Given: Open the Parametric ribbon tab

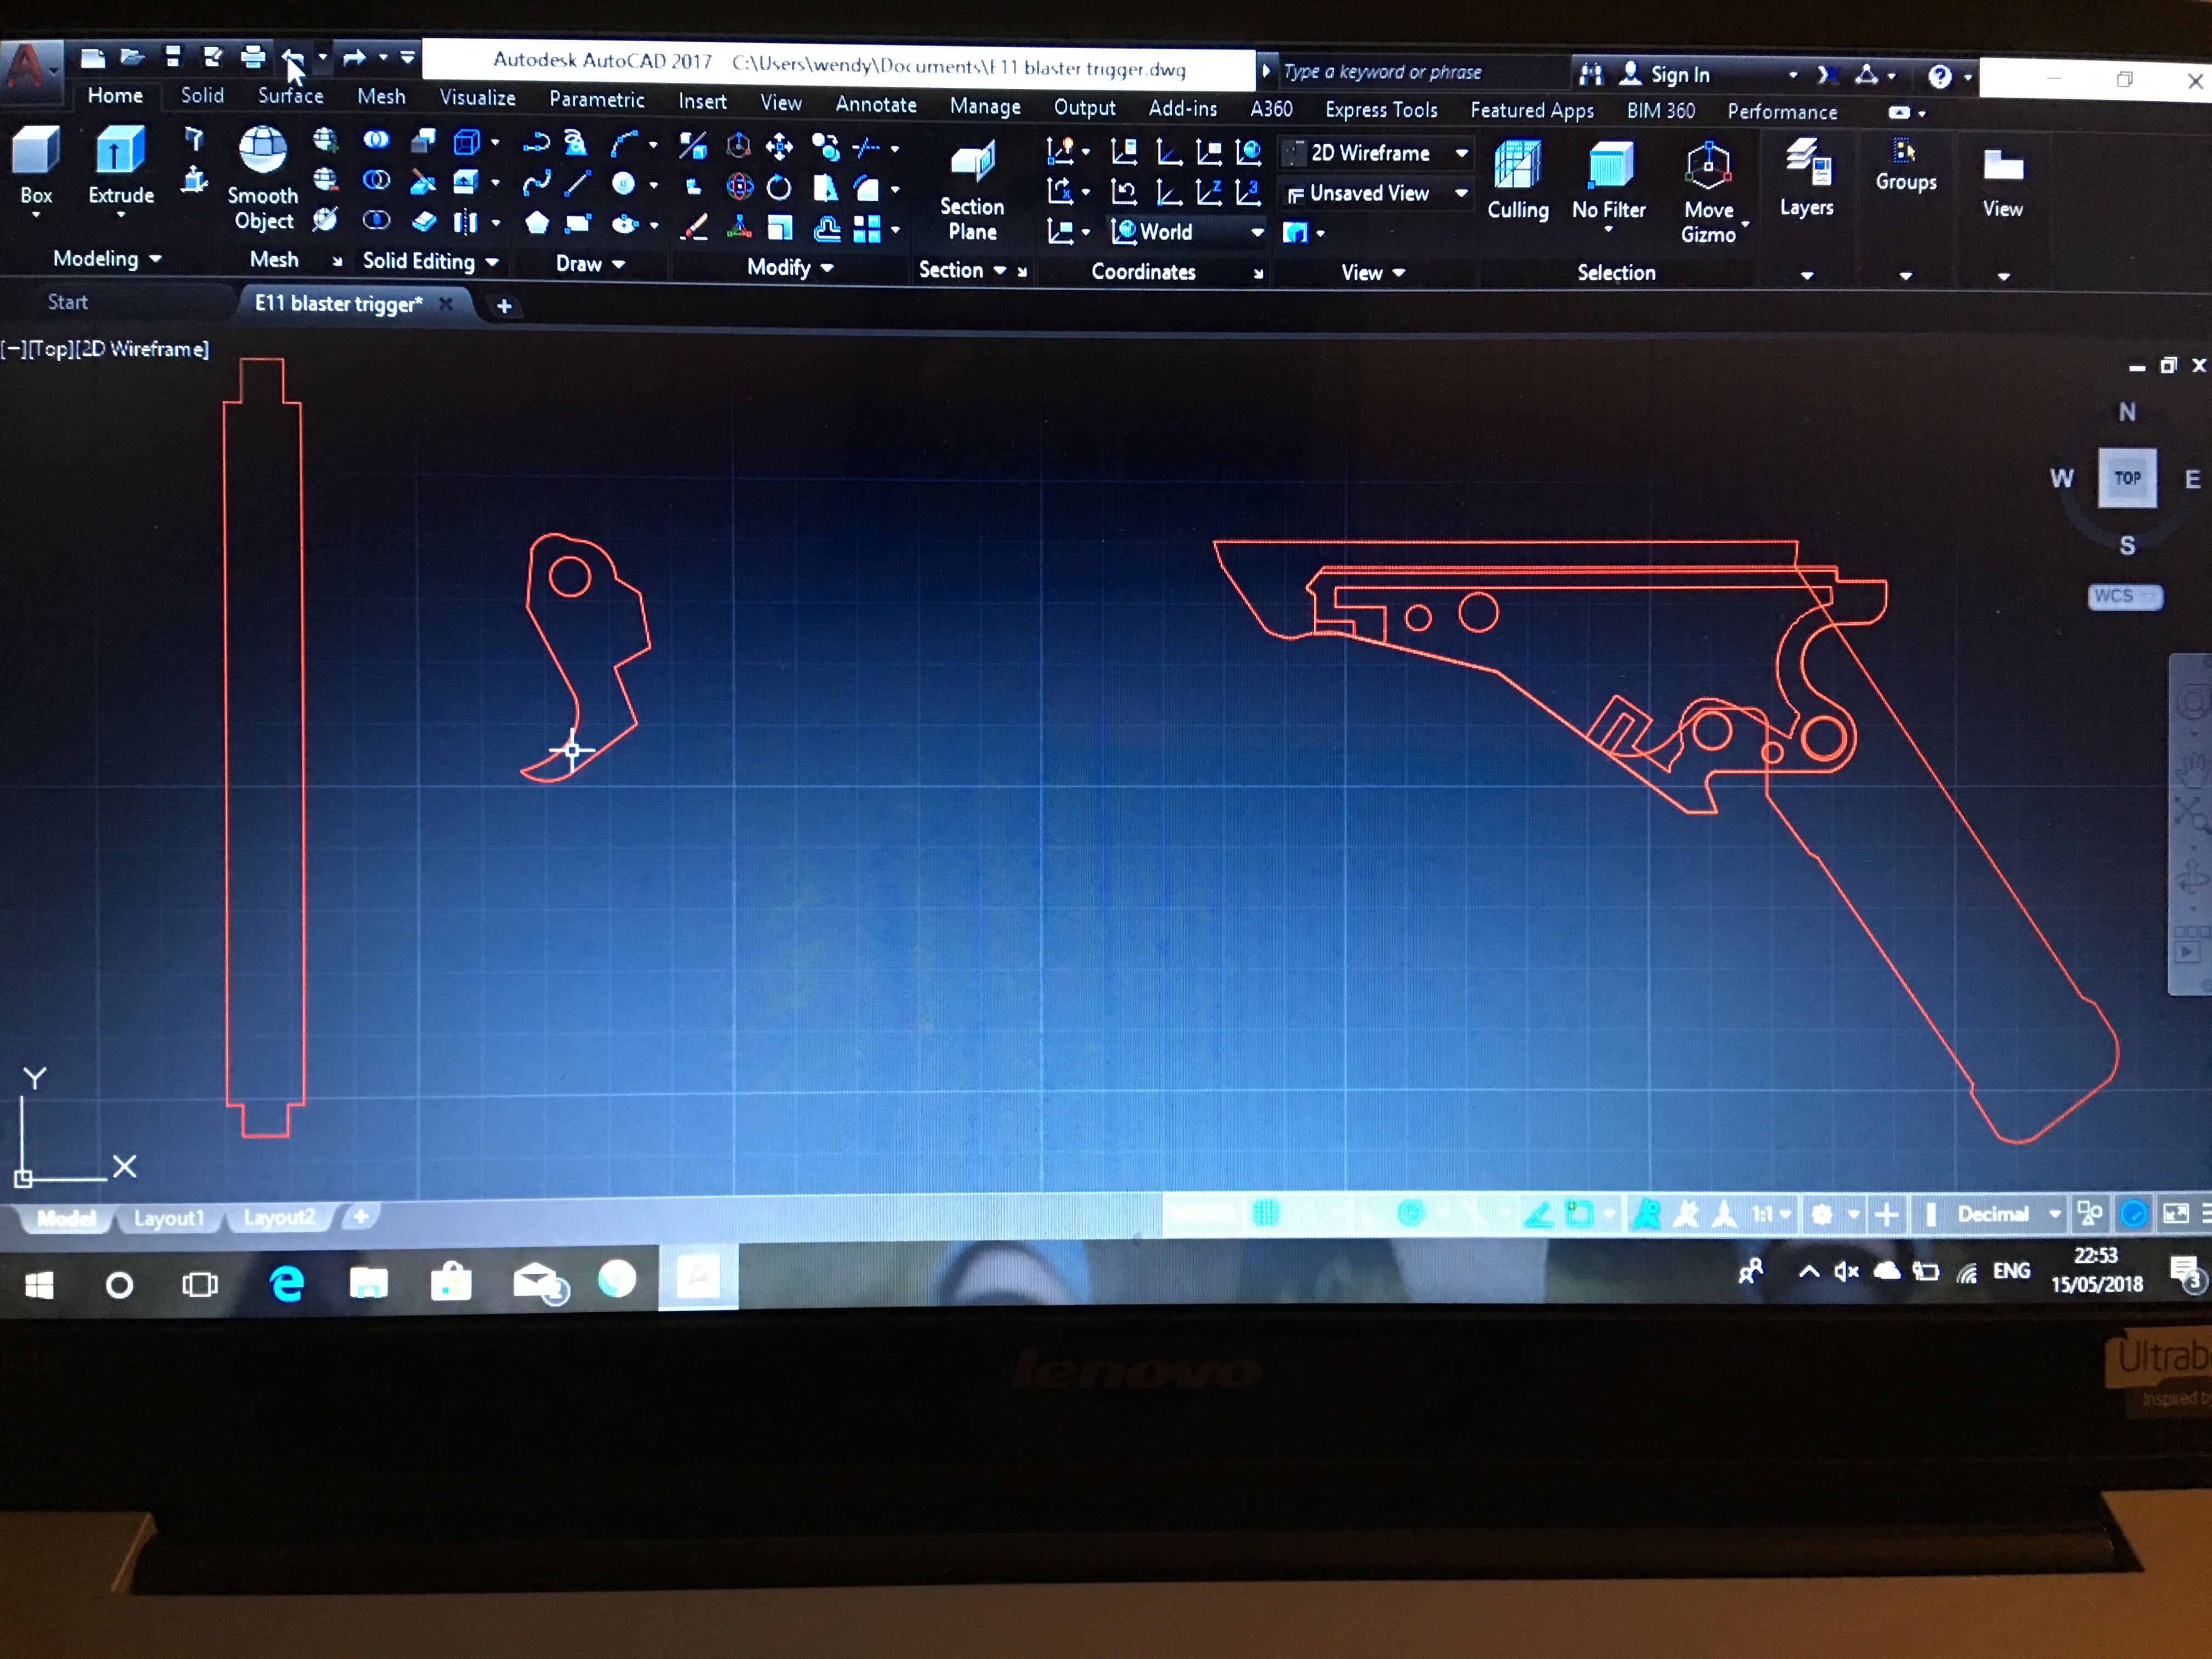Looking at the screenshot, I should (x=596, y=99).
